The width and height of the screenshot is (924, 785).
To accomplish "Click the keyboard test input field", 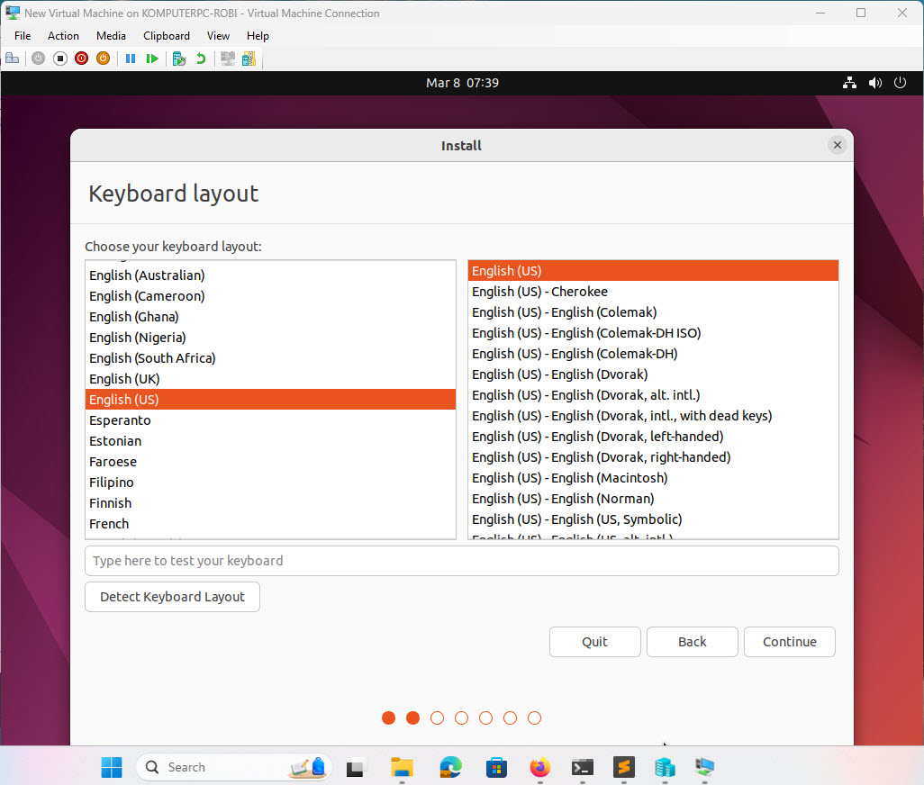I will pos(461,560).
